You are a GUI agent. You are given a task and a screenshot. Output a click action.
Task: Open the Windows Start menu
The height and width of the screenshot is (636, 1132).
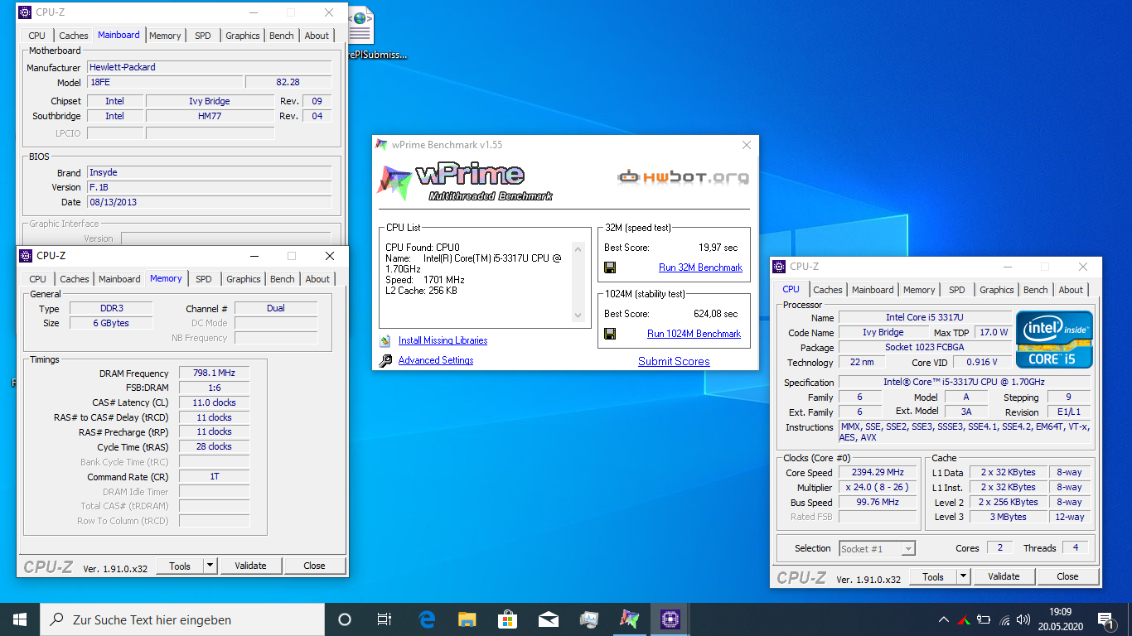click(x=20, y=619)
